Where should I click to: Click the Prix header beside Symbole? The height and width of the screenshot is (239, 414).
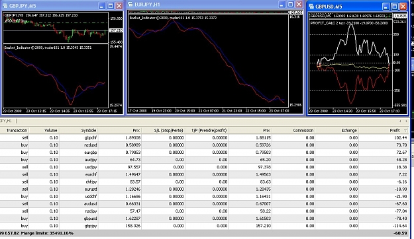pos(120,130)
